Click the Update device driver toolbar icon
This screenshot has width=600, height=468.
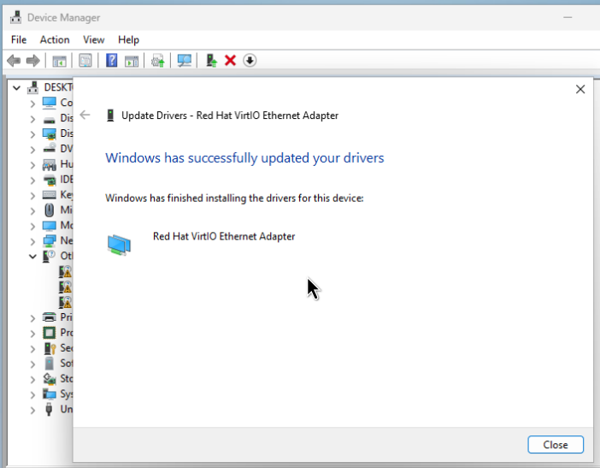(x=210, y=61)
